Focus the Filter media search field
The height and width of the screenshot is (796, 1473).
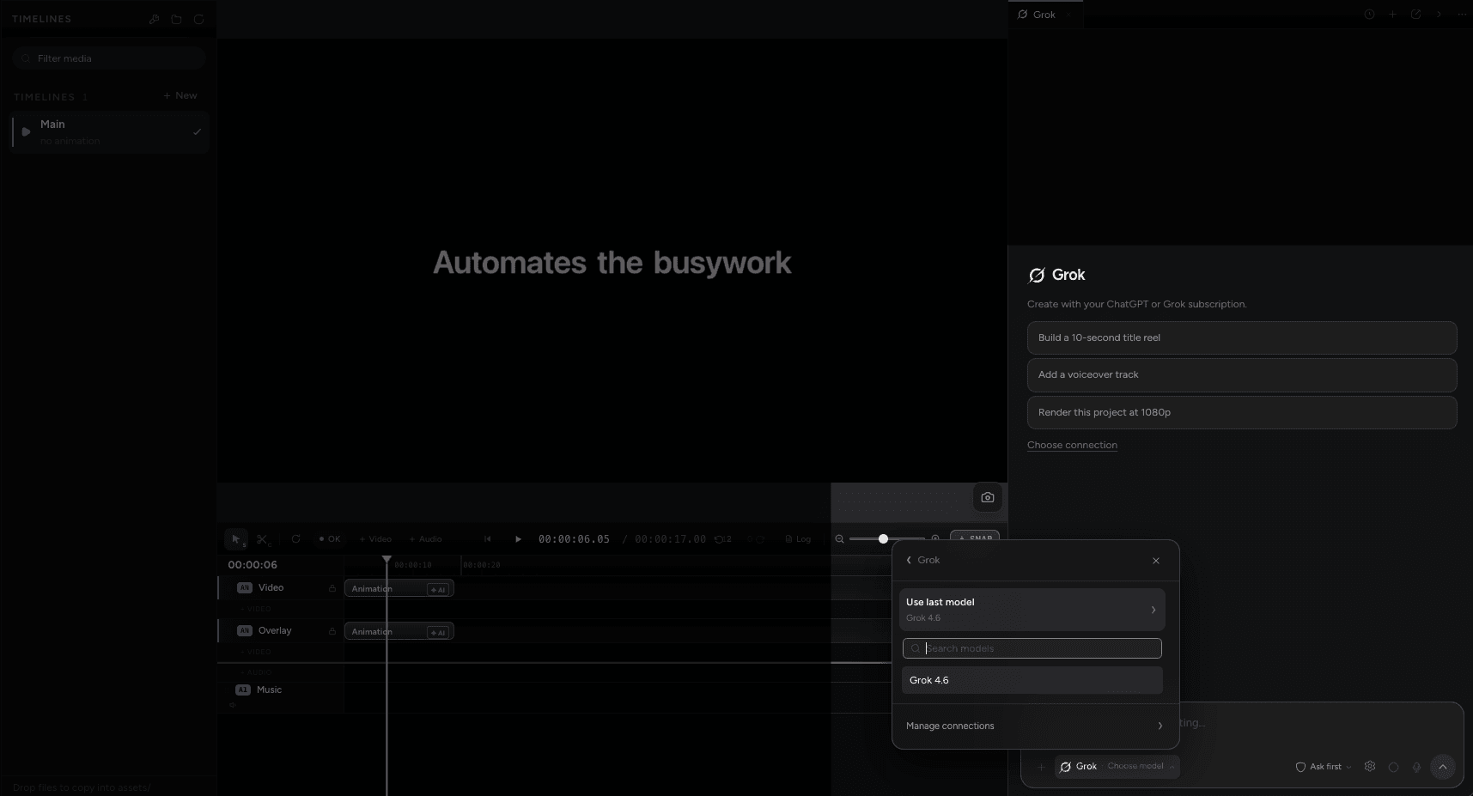coord(109,58)
